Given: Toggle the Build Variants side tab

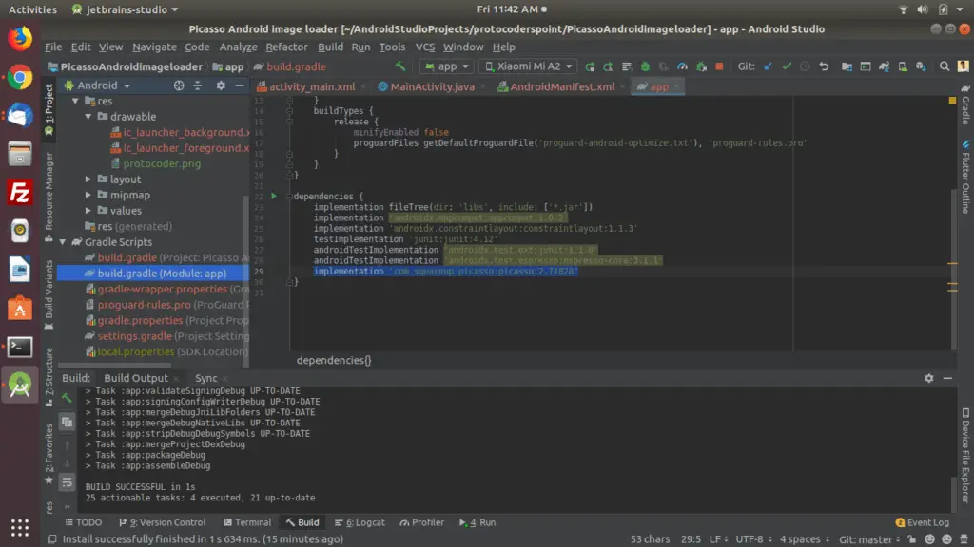Looking at the screenshot, I should tap(49, 295).
